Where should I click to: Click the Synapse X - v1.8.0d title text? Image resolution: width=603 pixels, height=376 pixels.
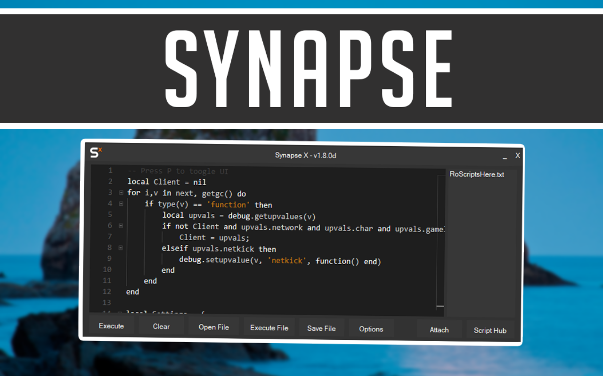pyautogui.click(x=306, y=155)
